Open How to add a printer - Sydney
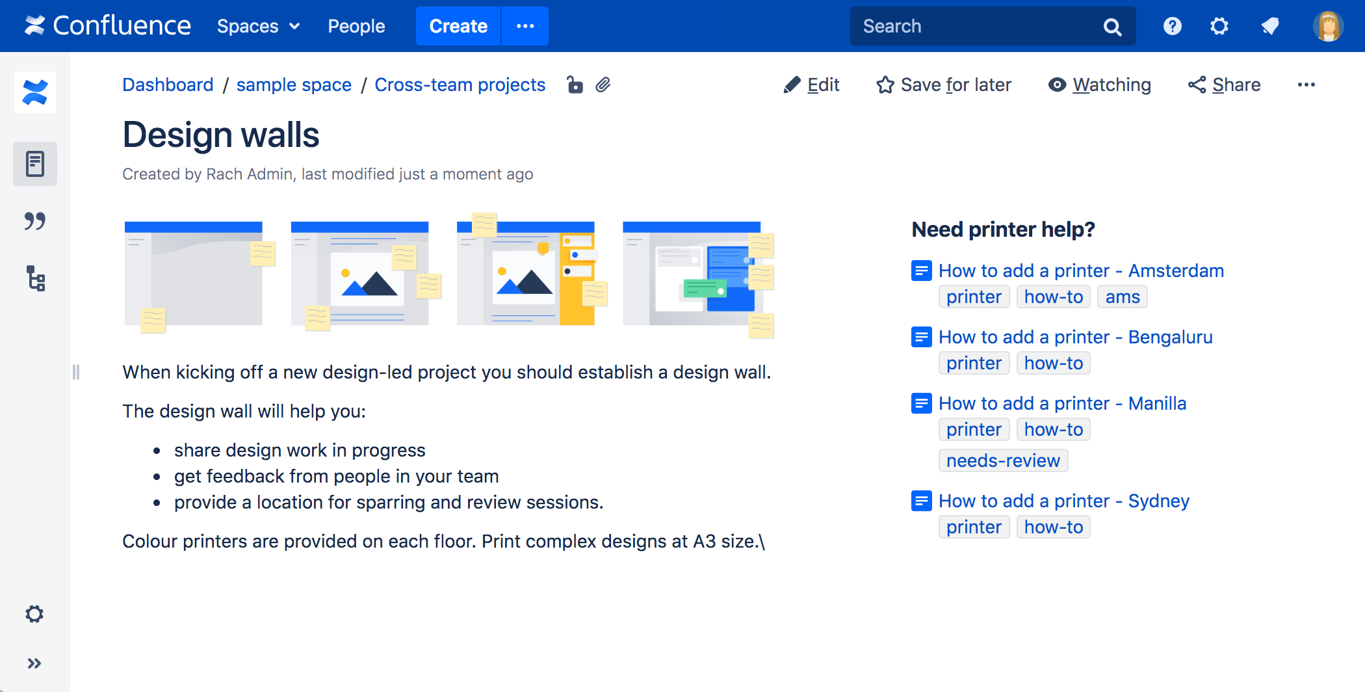This screenshot has width=1365, height=692. (1064, 501)
